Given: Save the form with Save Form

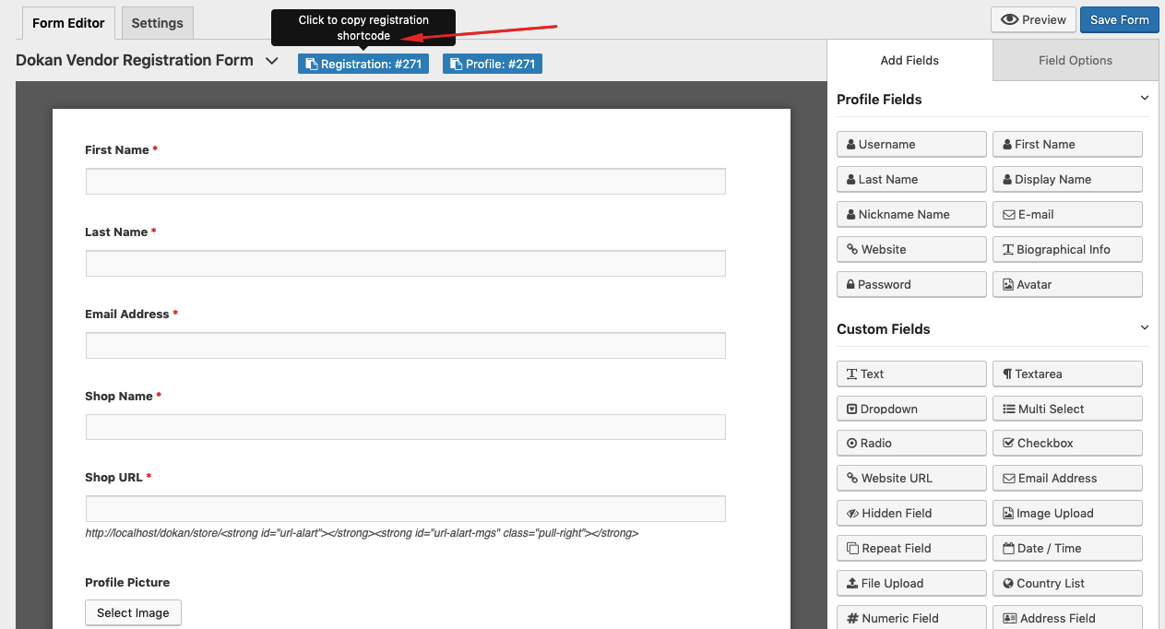Looking at the screenshot, I should coord(1119,19).
